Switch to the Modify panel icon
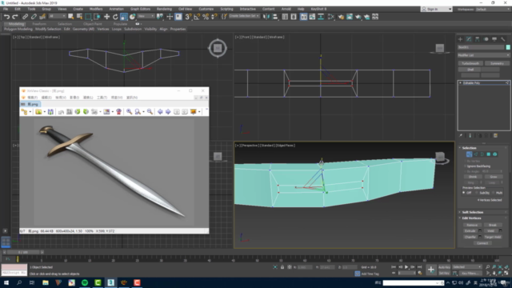Viewport: 512px width, 288px height. click(469, 39)
